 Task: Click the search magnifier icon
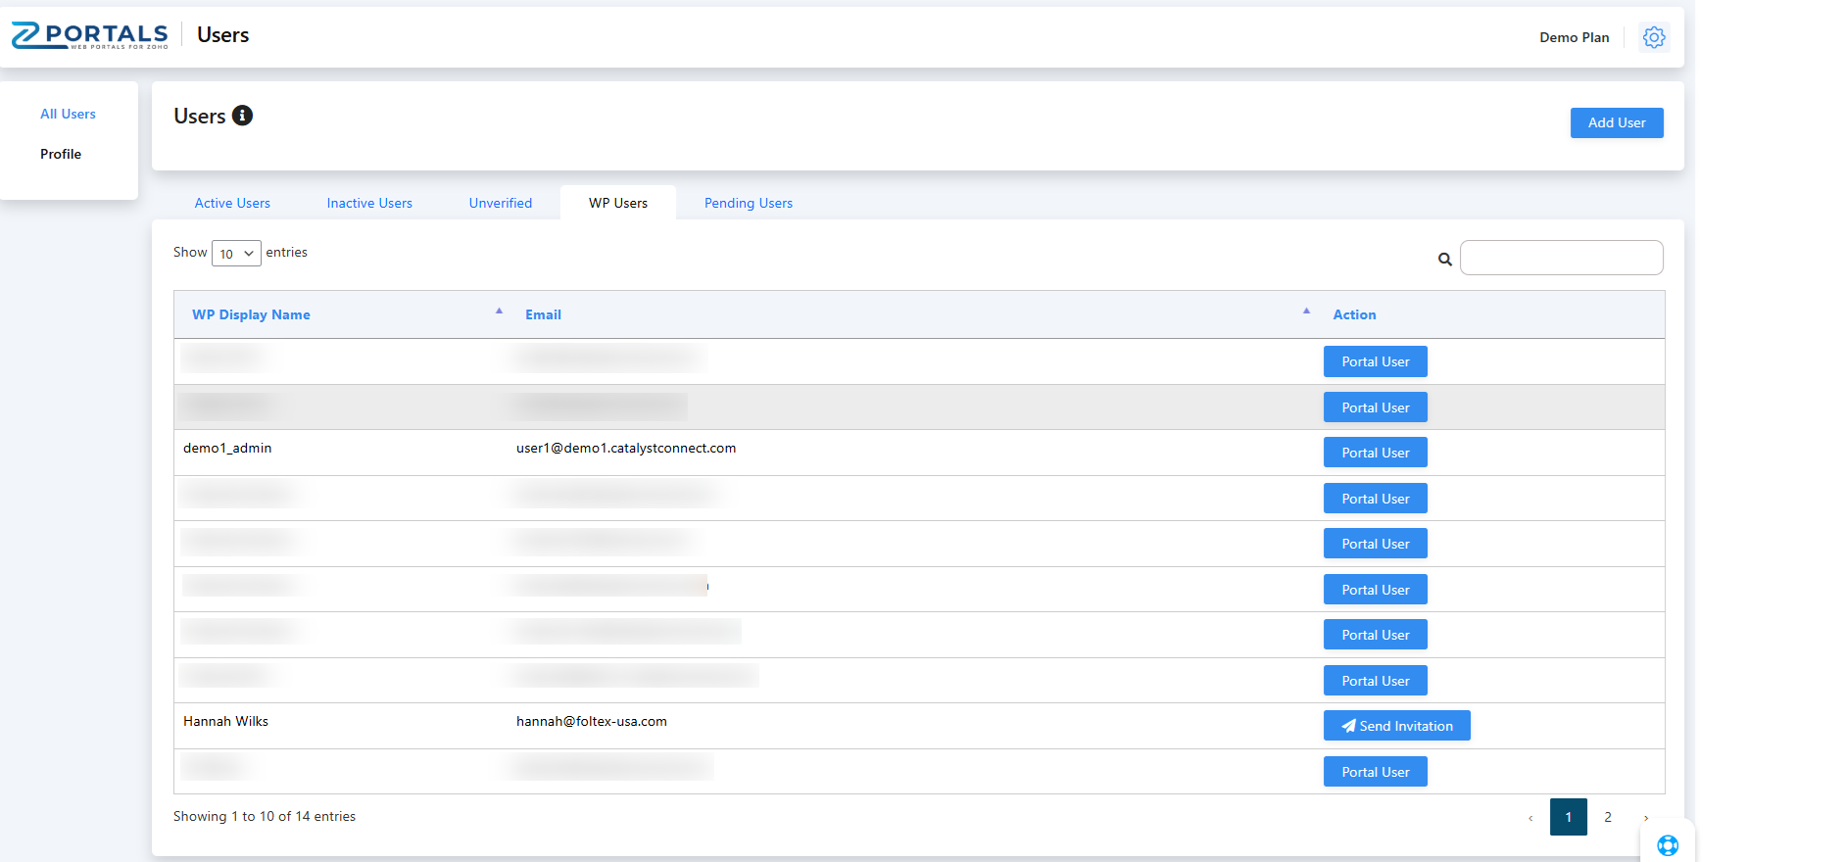(x=1444, y=260)
